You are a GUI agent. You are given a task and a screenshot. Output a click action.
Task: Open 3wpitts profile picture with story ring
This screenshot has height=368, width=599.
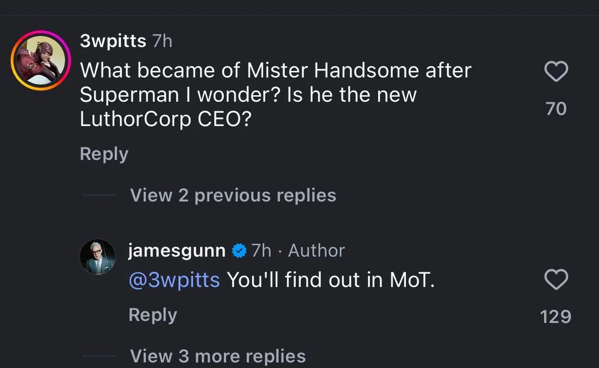pyautogui.click(x=40, y=60)
